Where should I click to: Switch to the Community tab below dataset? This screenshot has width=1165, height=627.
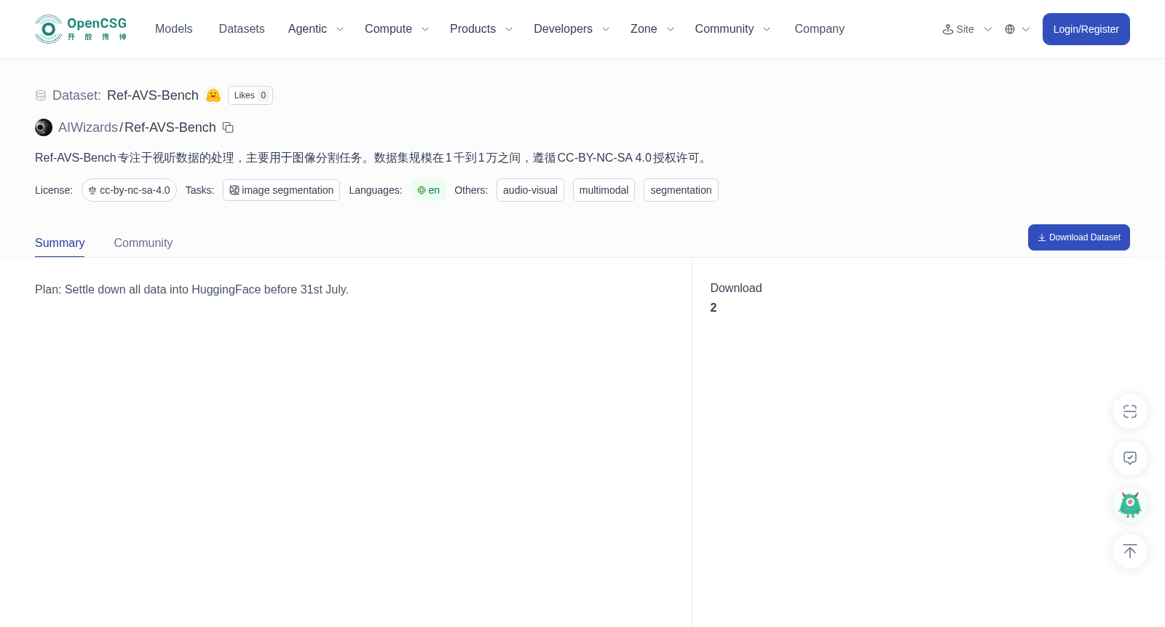point(143,243)
